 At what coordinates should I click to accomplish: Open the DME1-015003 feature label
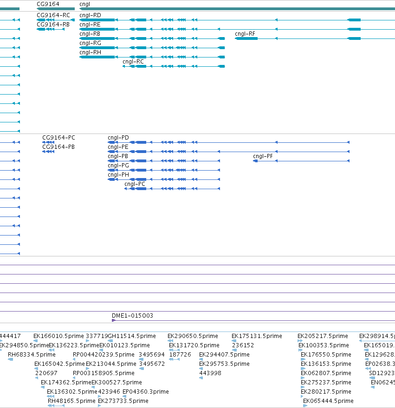click(x=132, y=316)
